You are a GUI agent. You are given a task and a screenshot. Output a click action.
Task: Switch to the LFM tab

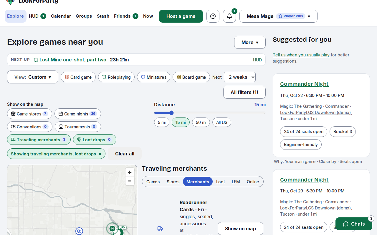pos(236,182)
